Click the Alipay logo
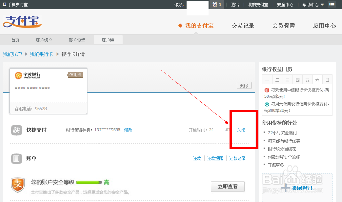The width and height of the screenshot is (342, 202). click(x=22, y=21)
